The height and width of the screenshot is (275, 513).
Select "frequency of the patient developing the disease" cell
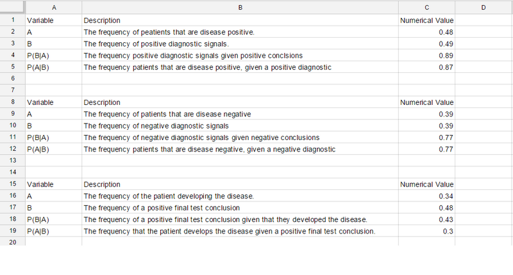[240, 196]
